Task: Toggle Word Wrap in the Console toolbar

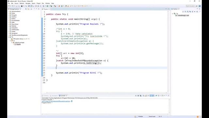Action: click(148, 96)
